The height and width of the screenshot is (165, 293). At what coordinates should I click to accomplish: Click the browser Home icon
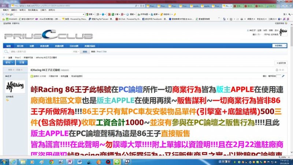[283, 6]
